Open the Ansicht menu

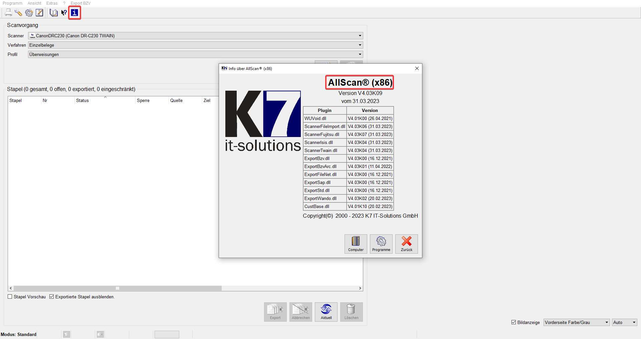point(34,3)
